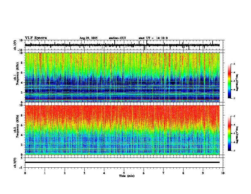Click time axis tick label "7"
The width and height of the screenshot is (251, 194).
(164, 173)
